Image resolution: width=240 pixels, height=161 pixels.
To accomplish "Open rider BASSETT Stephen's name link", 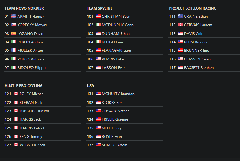I will coord(199,68).
